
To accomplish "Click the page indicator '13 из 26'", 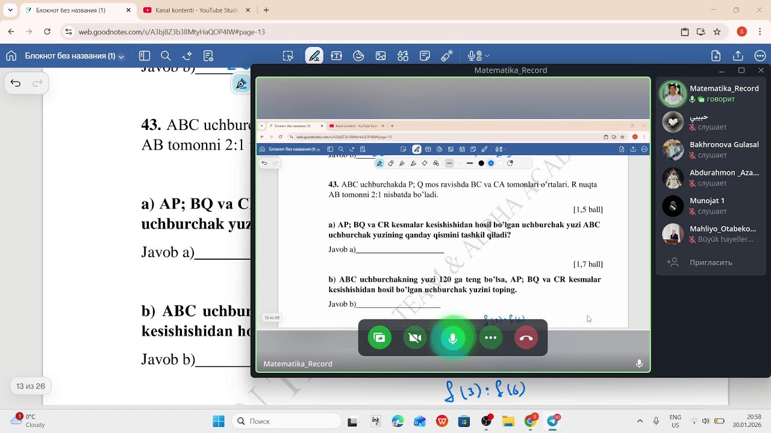I will 31,386.
